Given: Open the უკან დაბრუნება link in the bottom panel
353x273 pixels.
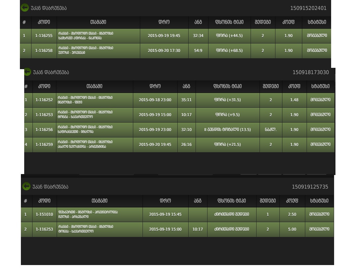Looking at the screenshot, I should [x=50, y=187].
